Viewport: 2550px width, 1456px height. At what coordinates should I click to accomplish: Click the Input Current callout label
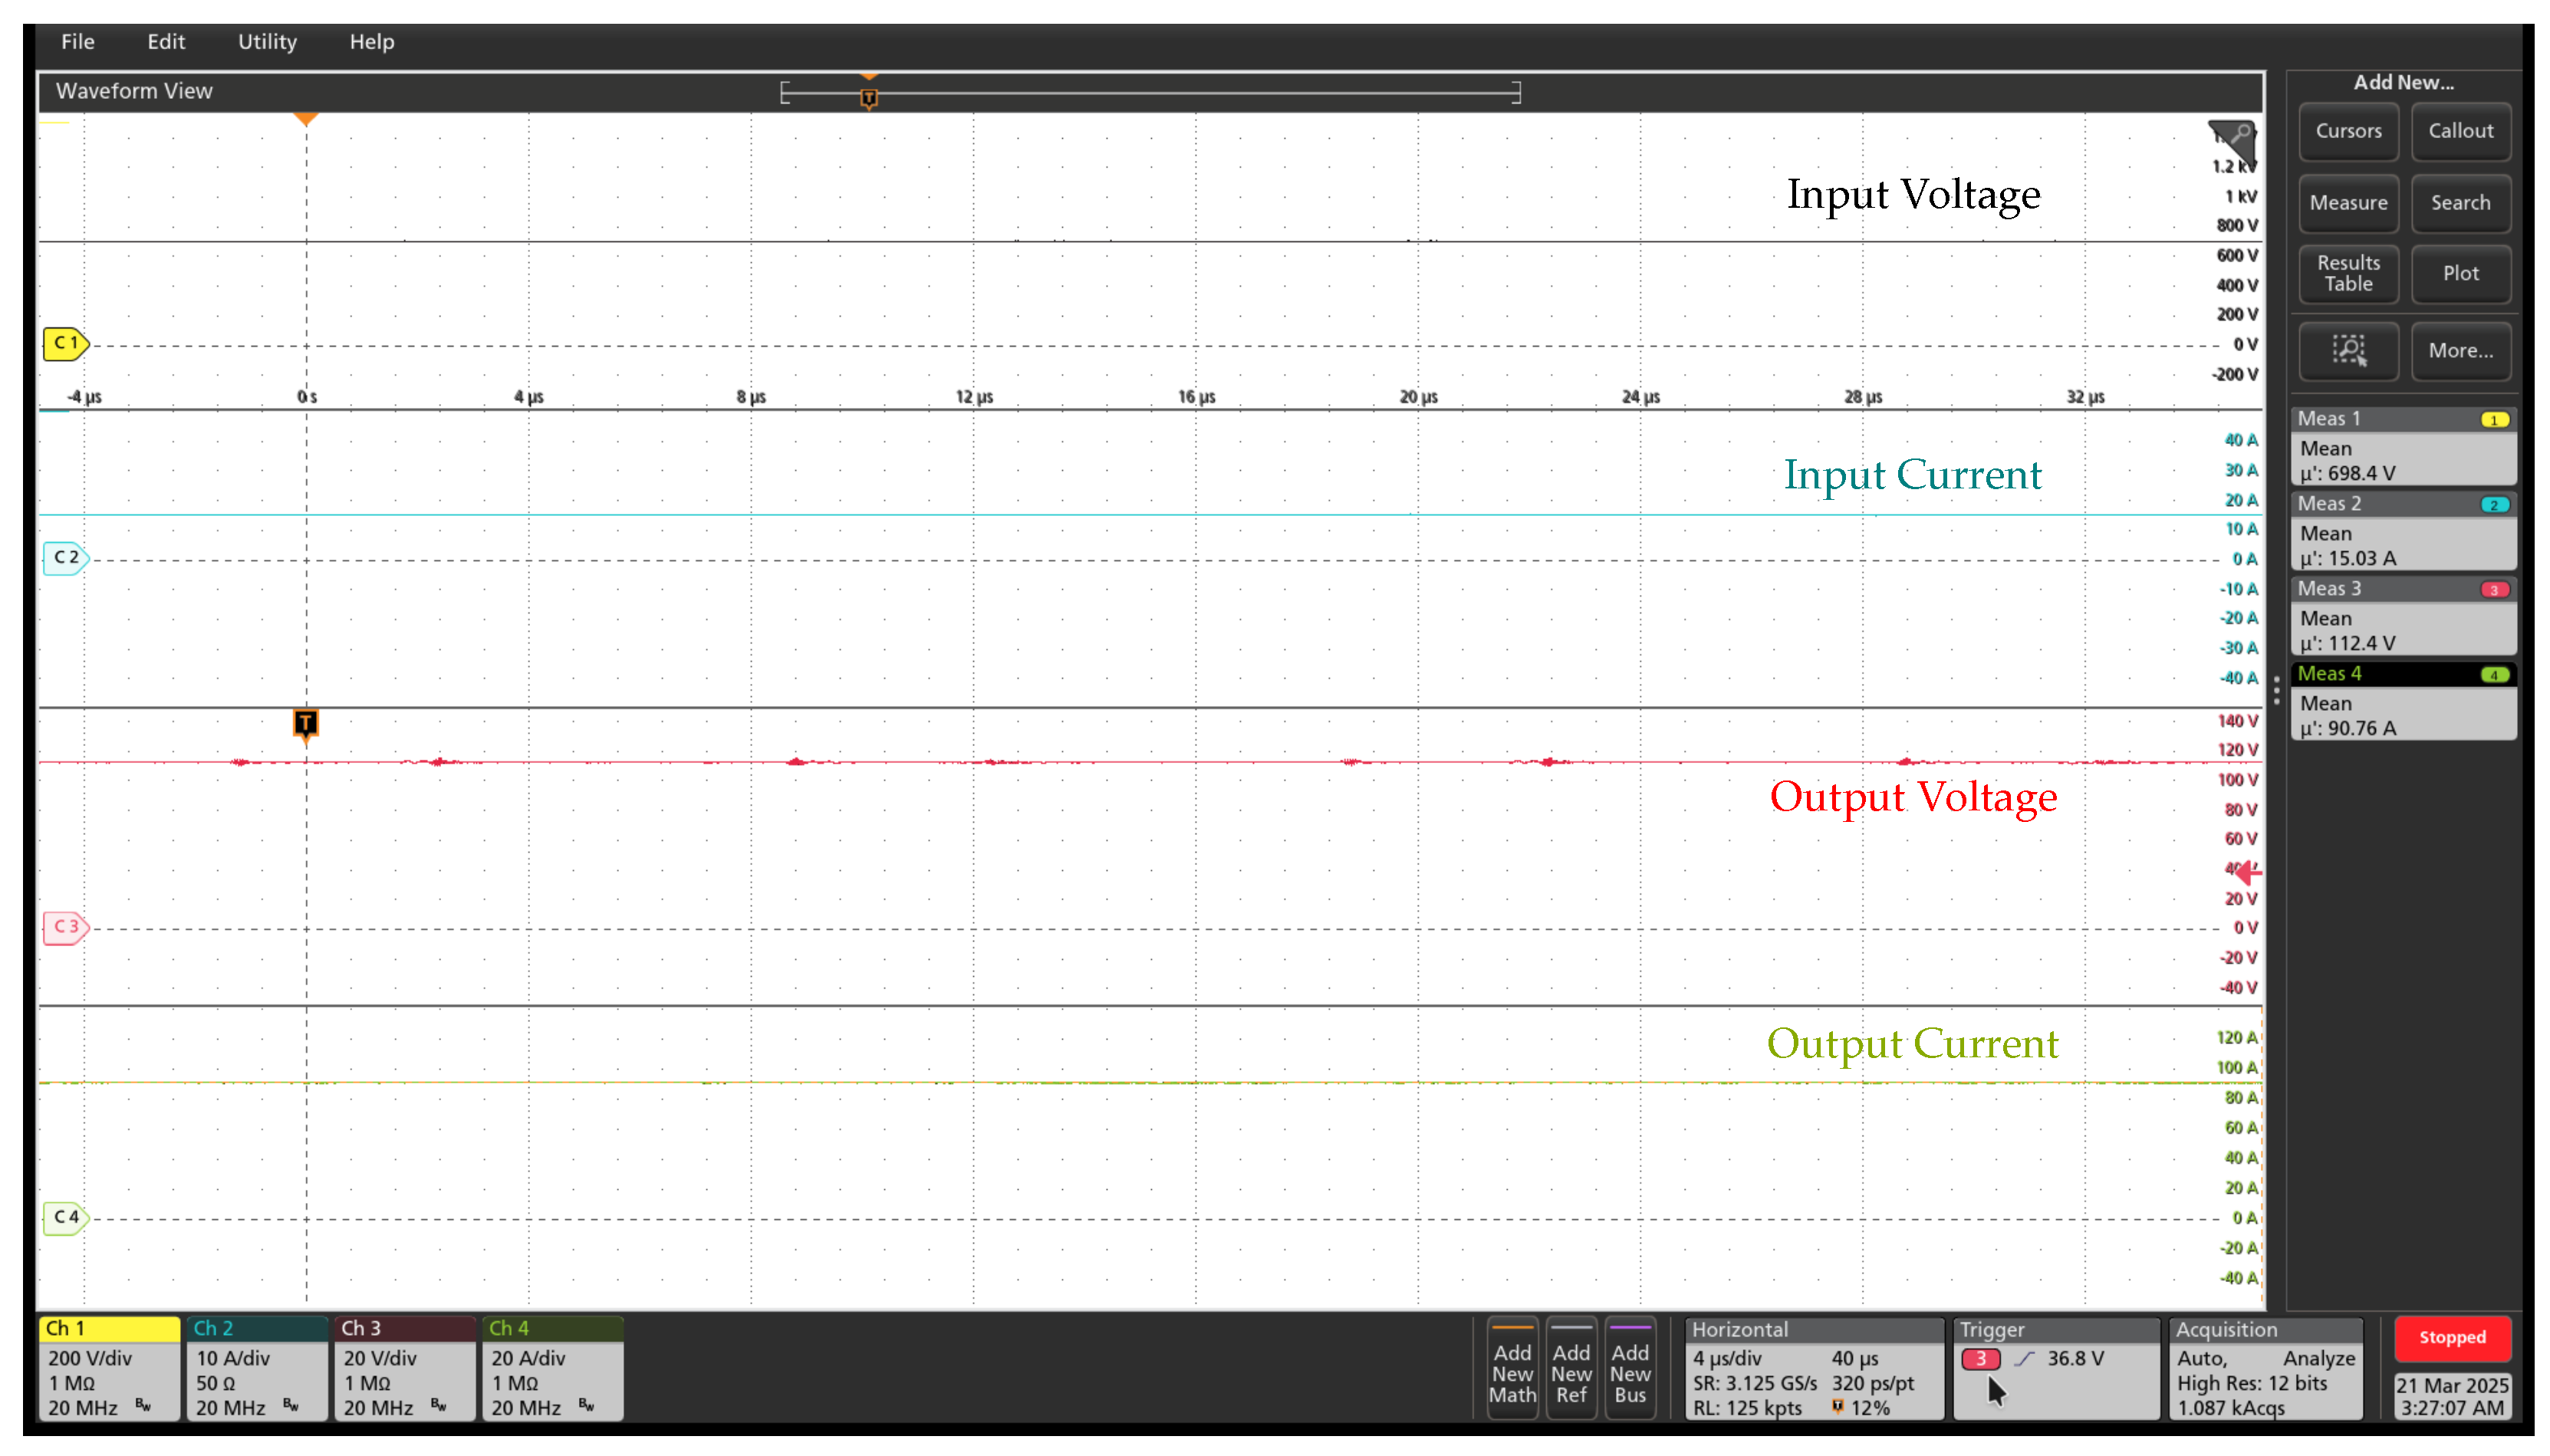1912,474
